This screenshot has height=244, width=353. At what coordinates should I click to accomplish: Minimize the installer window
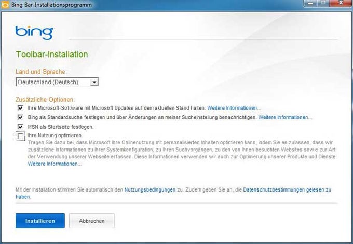tap(310, 3)
